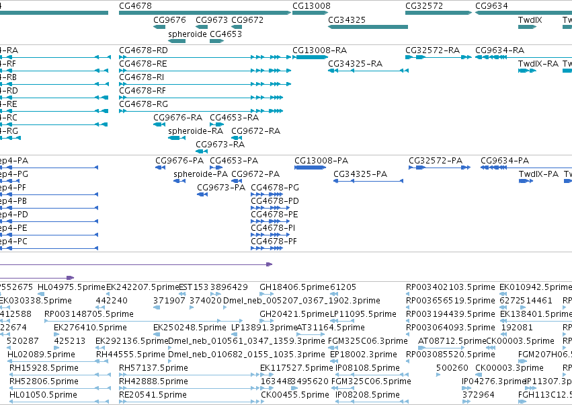Select protein CG9634-PA

[x=526, y=168]
